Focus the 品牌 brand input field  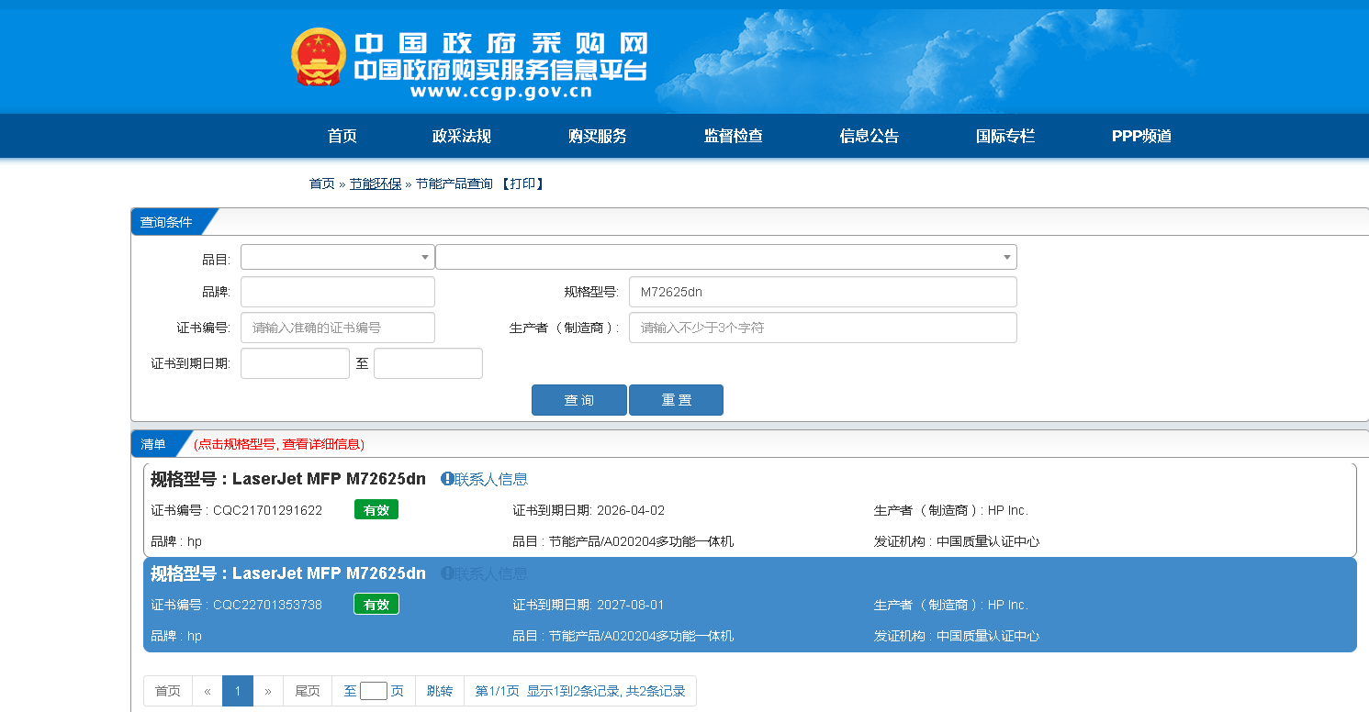pyautogui.click(x=337, y=293)
